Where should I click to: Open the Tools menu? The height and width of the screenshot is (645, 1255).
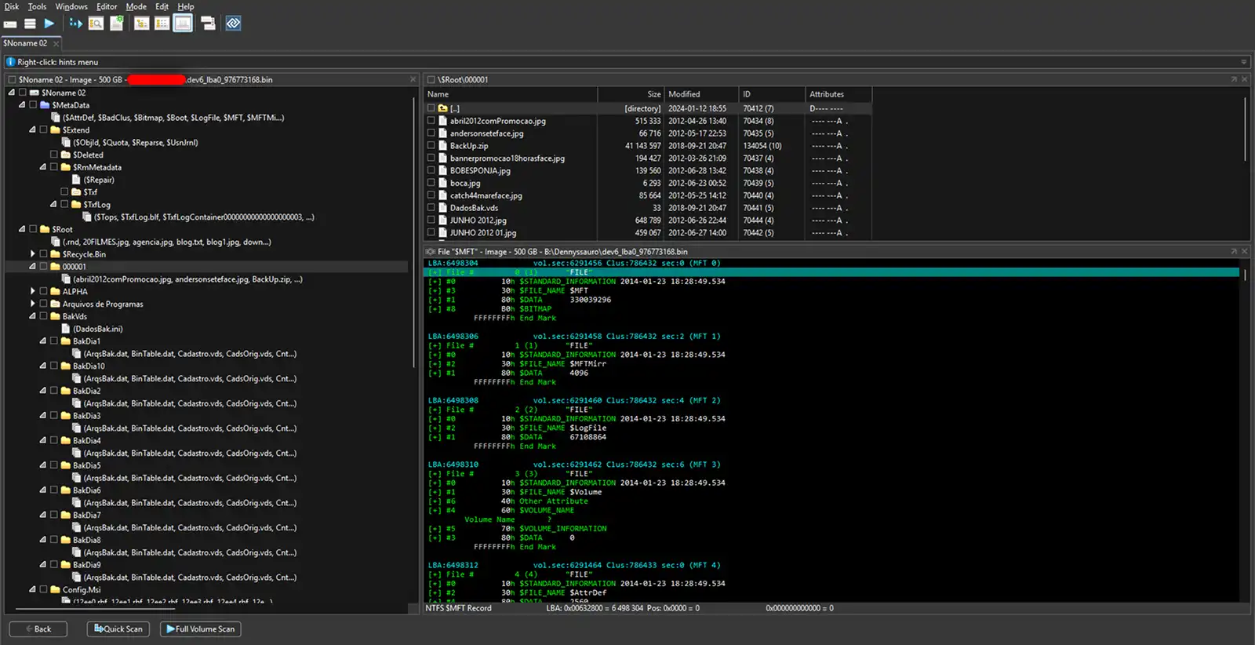coord(37,6)
